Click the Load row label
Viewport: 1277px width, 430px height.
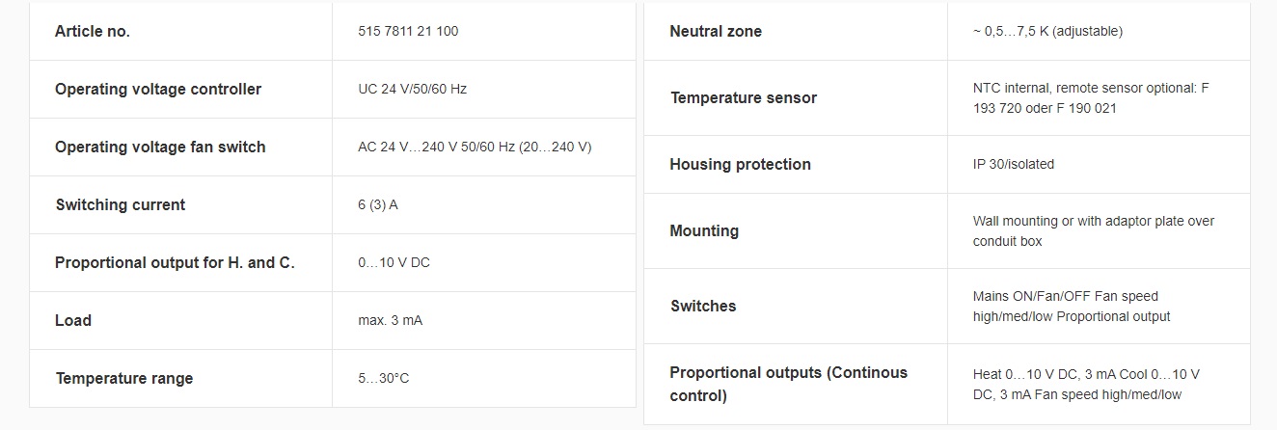[x=73, y=320]
